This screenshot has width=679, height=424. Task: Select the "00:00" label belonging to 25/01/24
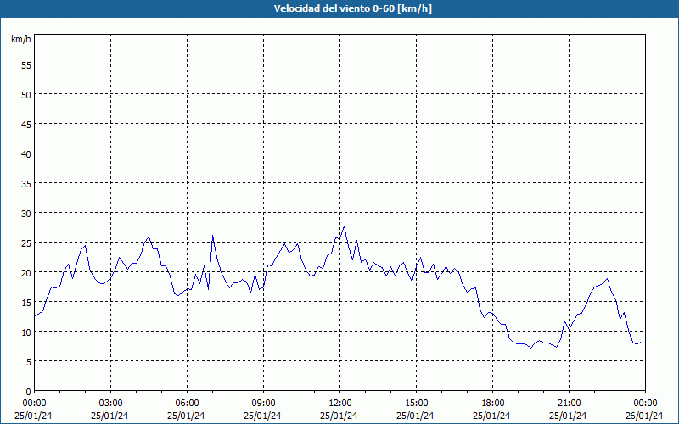coord(34,404)
